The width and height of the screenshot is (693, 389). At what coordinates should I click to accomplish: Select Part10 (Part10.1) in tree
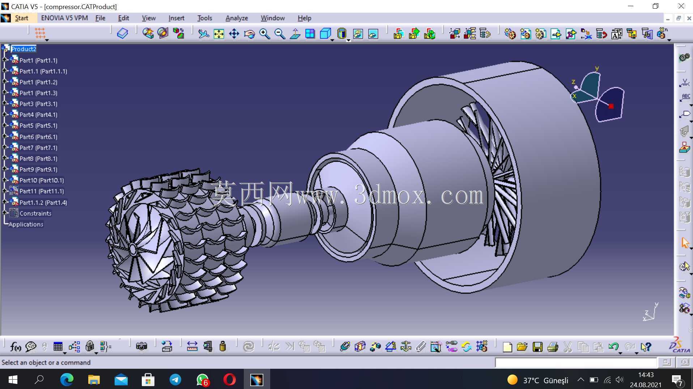coord(42,180)
